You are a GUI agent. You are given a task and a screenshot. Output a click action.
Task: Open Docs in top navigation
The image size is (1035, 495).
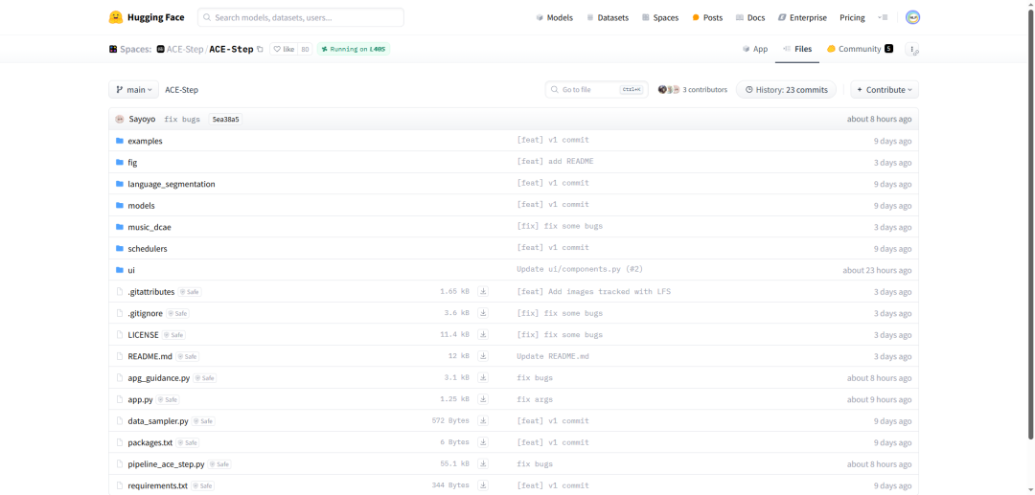click(750, 18)
